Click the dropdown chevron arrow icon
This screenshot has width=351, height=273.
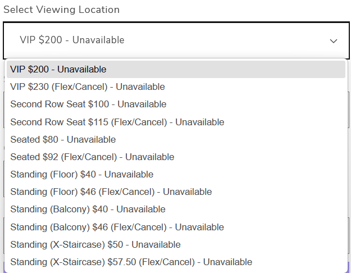(x=334, y=41)
